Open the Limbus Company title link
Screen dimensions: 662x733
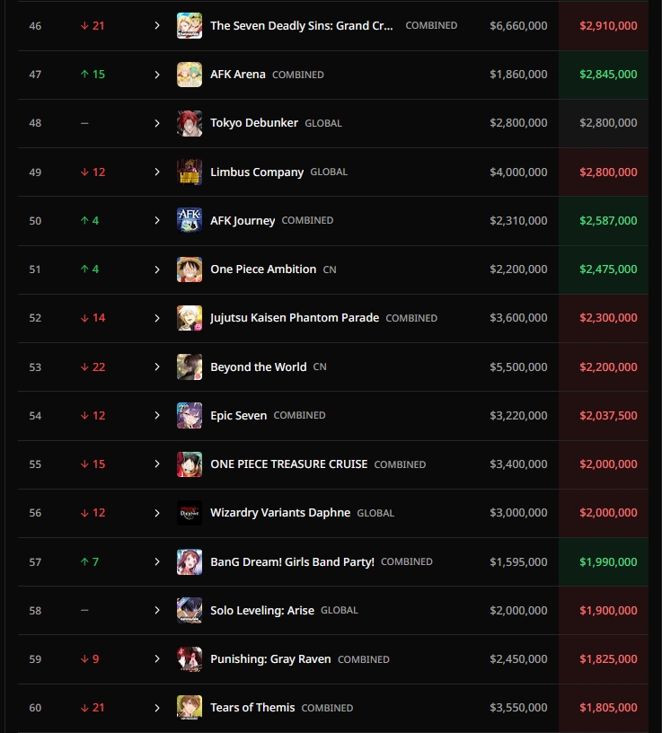pyautogui.click(x=257, y=172)
